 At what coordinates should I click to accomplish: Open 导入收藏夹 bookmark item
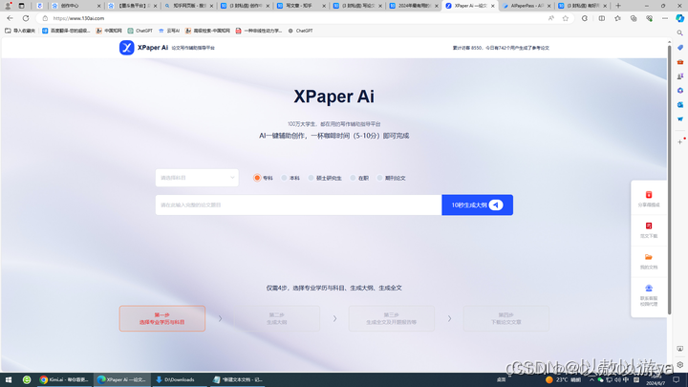20,31
